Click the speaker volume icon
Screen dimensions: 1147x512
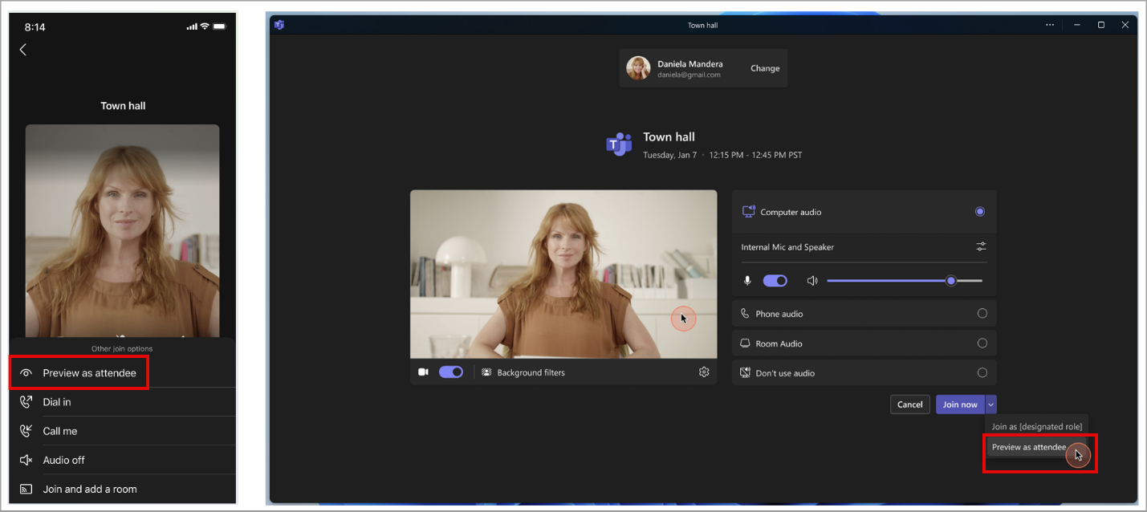[x=812, y=281]
